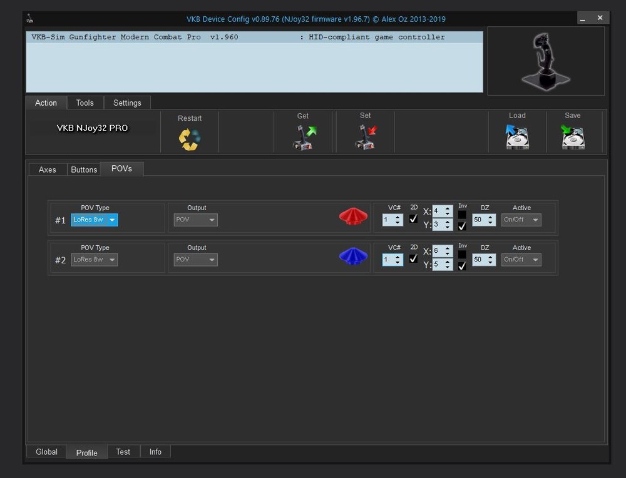Toggle 2D checkbox for POV #2

pos(414,258)
